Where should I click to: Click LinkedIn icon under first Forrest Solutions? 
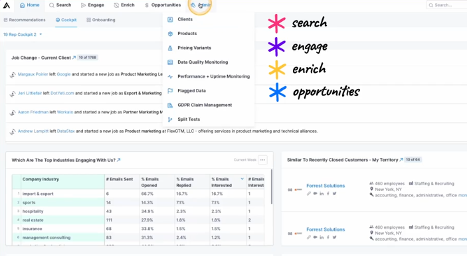(322, 194)
